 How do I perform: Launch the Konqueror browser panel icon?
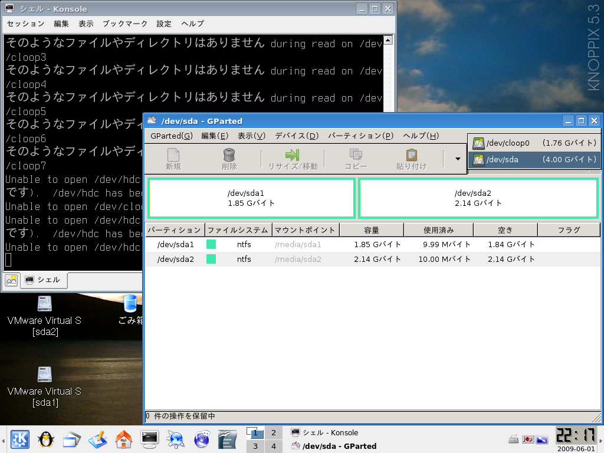click(x=176, y=439)
